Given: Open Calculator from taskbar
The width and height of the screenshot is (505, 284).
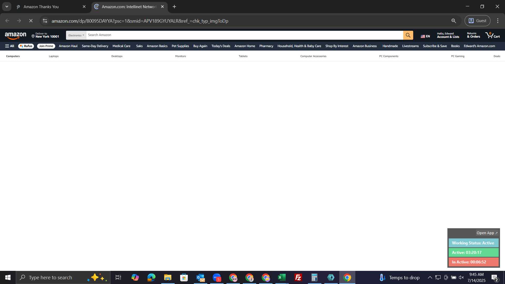Looking at the screenshot, I should 315,277.
